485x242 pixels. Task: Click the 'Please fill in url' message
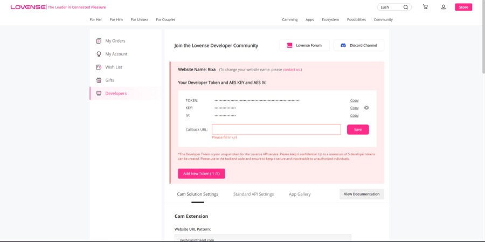pyautogui.click(x=224, y=137)
